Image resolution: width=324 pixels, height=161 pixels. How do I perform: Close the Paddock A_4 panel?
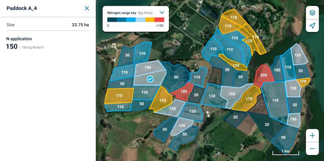87,8
